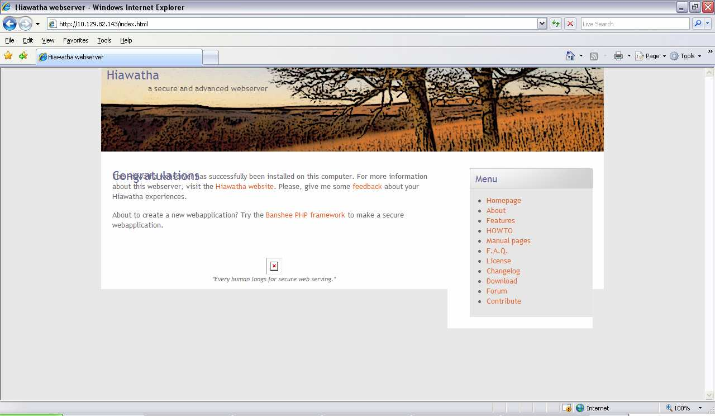Screen dimensions: 715x416
Task: Open the recent pages dropdown arrow
Action: coord(37,24)
